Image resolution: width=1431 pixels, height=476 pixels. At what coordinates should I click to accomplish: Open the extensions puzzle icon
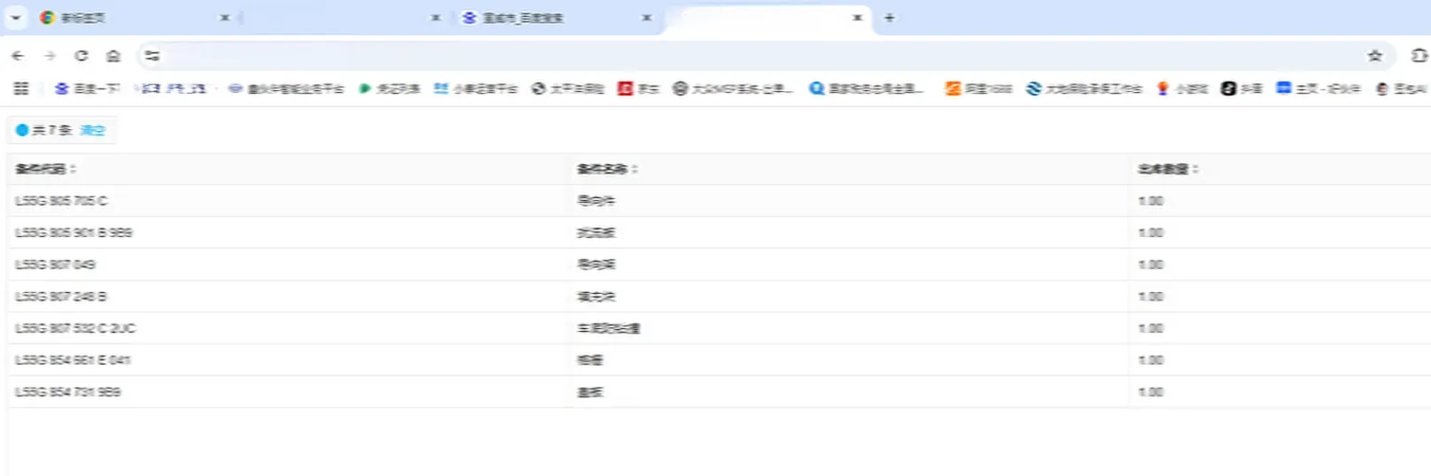(1419, 56)
